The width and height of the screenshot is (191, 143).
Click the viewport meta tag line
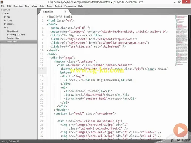point(109,32)
